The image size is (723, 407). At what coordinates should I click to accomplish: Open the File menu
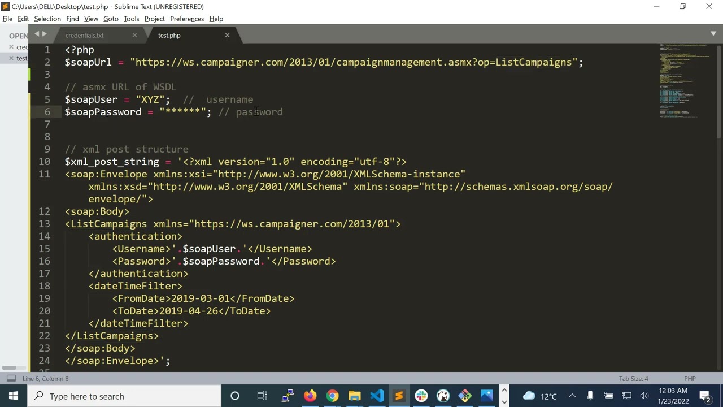click(7, 19)
